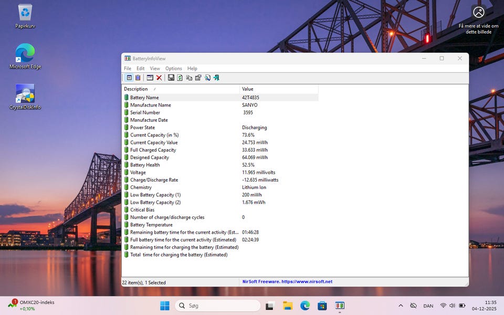
Task: Save selected items with floppy disk icon
Action: pos(171,78)
